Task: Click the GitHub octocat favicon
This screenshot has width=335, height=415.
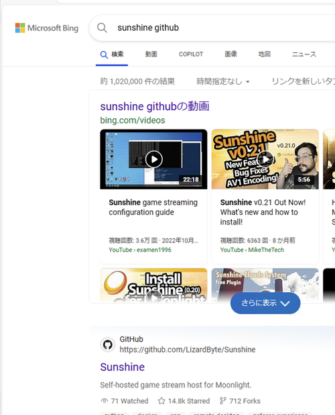Action: [107, 345]
